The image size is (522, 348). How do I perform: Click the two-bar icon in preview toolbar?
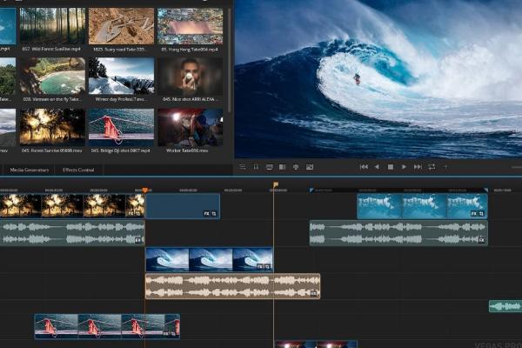[x=256, y=167]
